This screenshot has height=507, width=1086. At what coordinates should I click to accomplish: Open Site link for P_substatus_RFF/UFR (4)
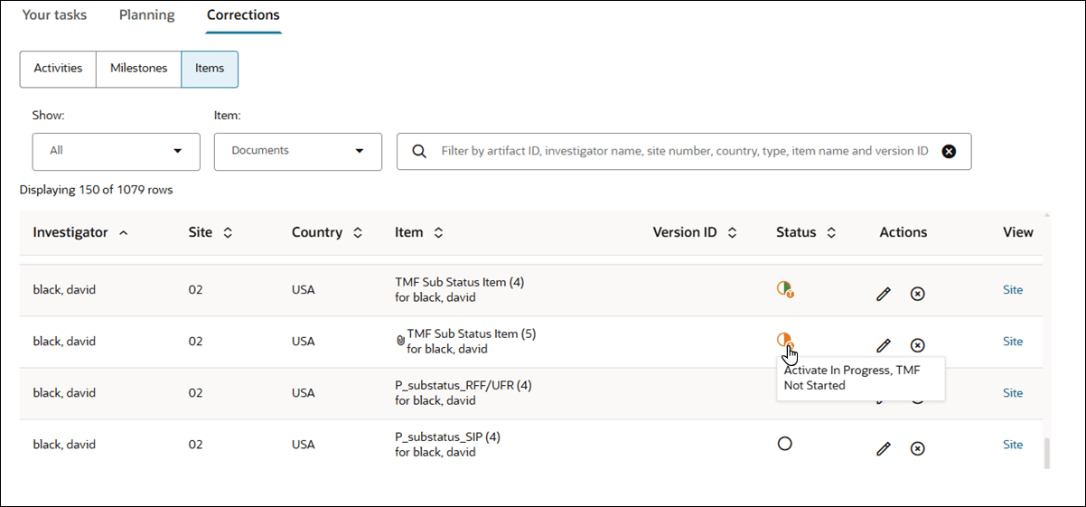click(x=1013, y=393)
